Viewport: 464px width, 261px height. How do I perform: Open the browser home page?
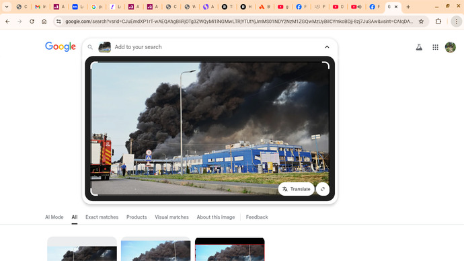click(x=44, y=22)
